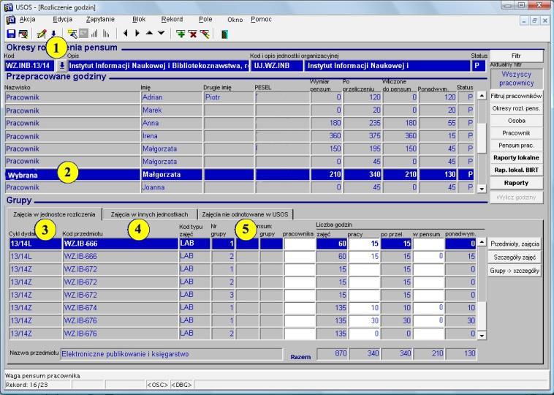Click the Filtruj pracowników button

point(516,96)
